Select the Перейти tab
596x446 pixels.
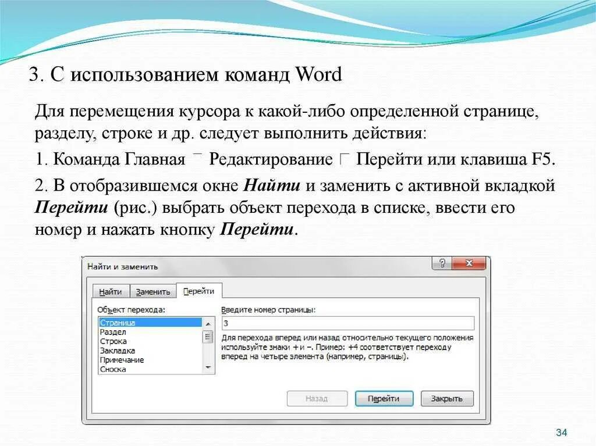tap(199, 291)
